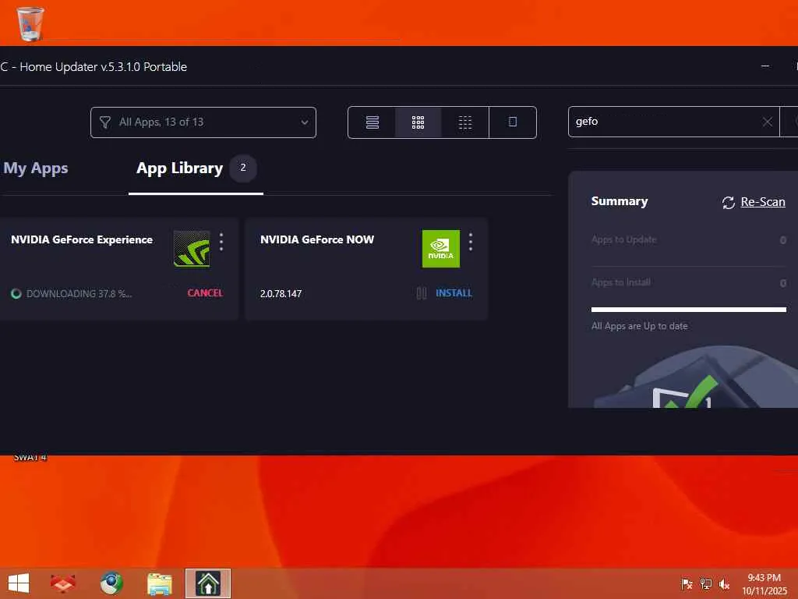Open the Recycle Bin on the desktop
Screen dimensions: 798x599
(30, 23)
